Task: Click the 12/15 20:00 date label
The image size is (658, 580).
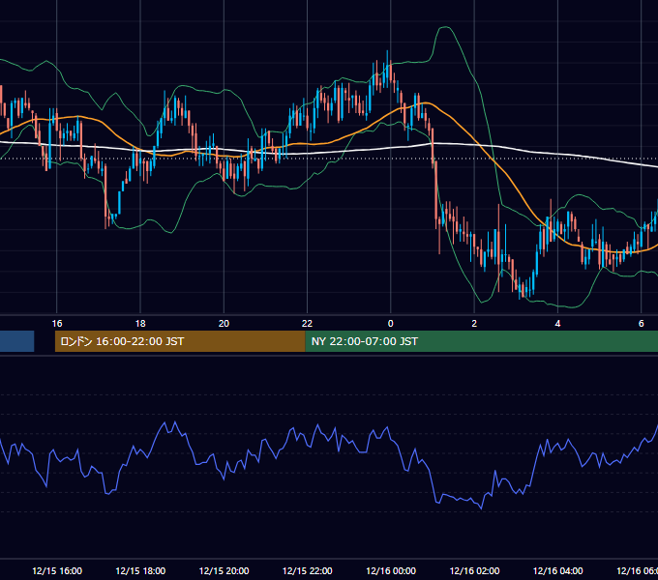Action: 224,570
